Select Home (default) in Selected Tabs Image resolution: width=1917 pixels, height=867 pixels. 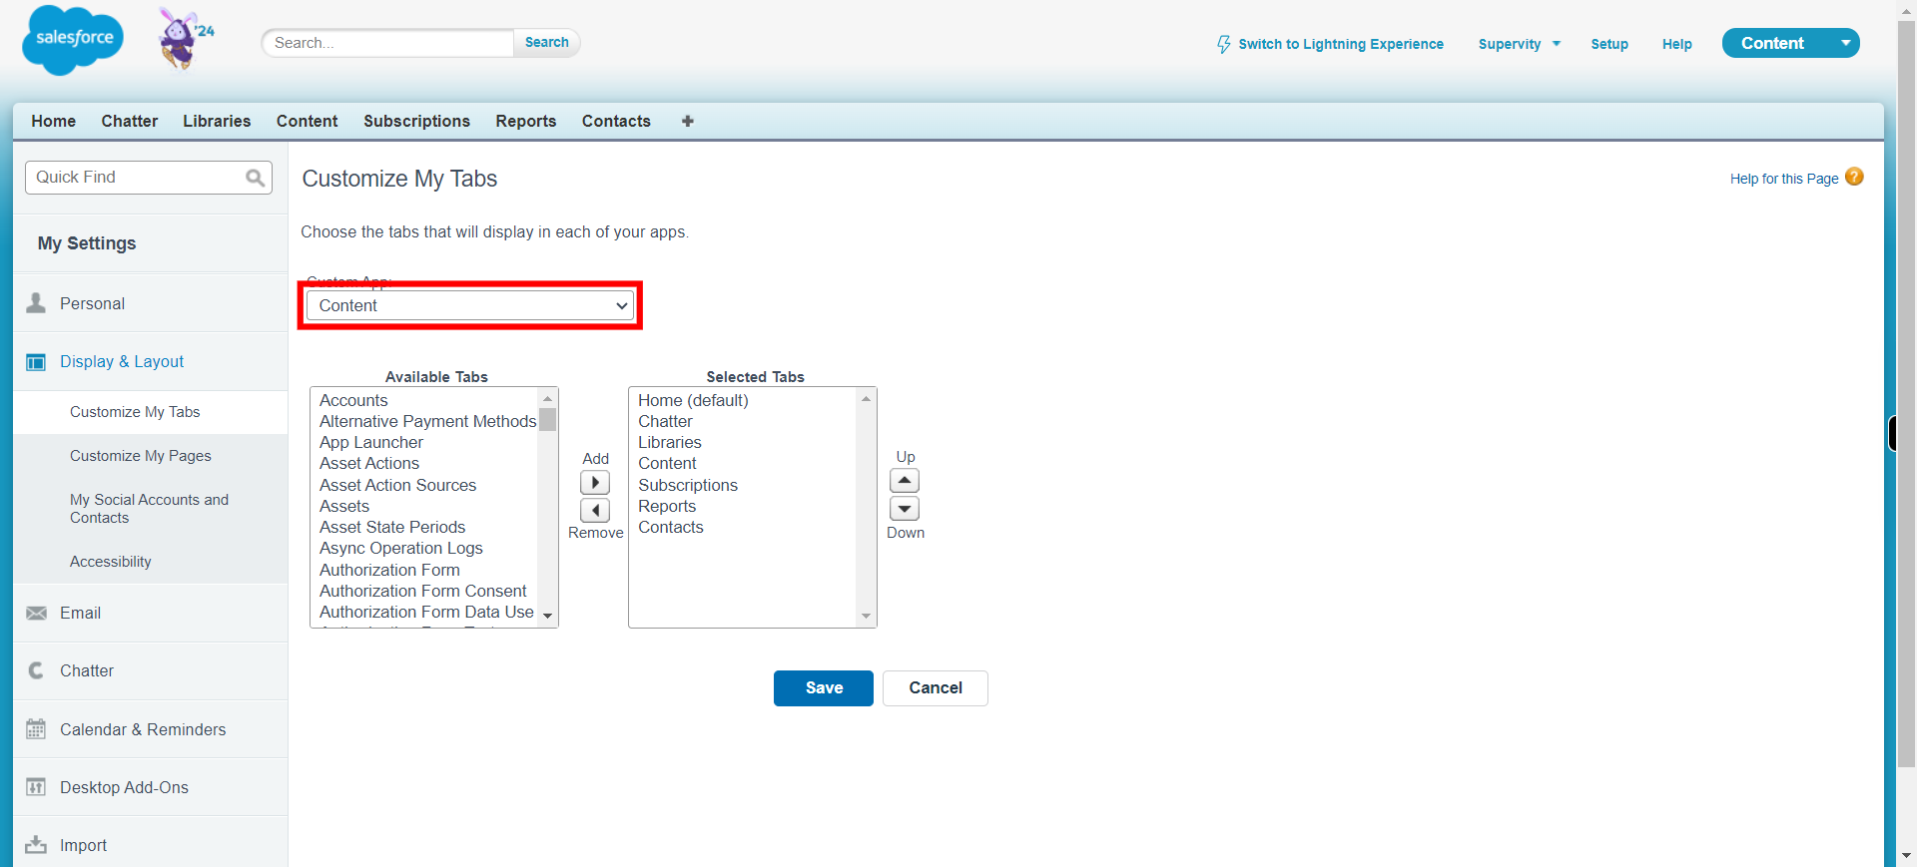693,400
